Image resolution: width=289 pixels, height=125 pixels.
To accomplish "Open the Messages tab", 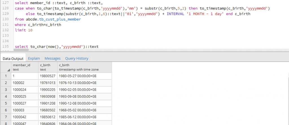I will click(x=52, y=58).
